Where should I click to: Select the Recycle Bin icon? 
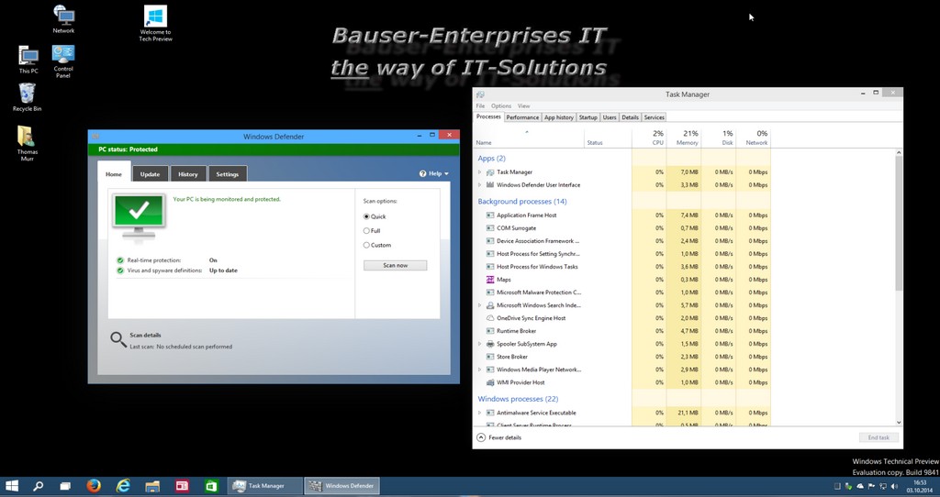[x=27, y=97]
